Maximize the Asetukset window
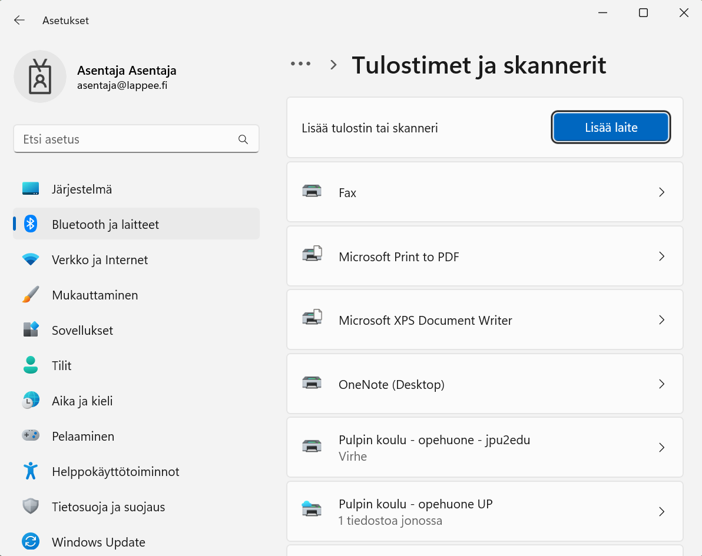The image size is (702, 556). (643, 13)
